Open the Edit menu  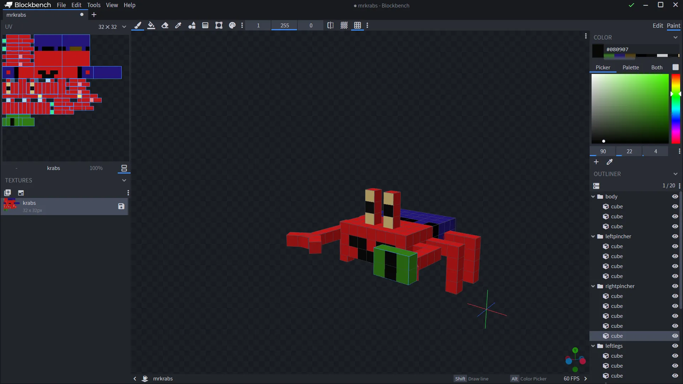coord(76,5)
